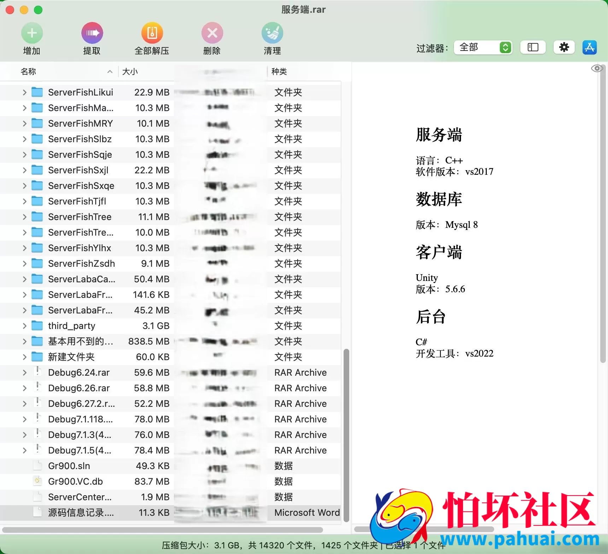Select the 基本用不到的... folder icon
Viewport: 608px width, 554px height.
coord(37,341)
